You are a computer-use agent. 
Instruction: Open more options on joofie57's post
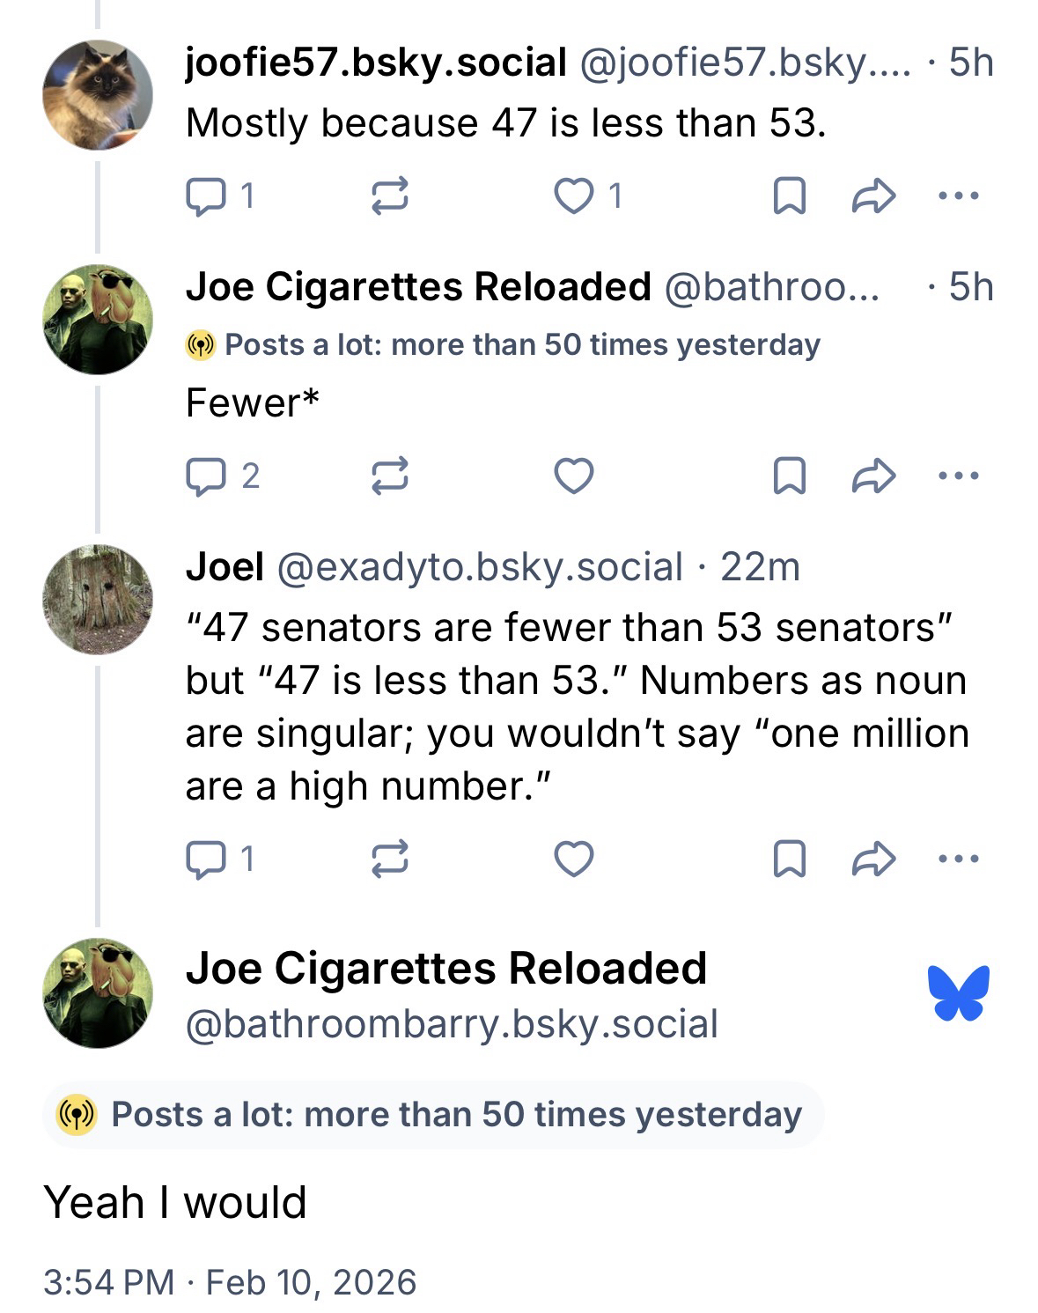(x=958, y=195)
